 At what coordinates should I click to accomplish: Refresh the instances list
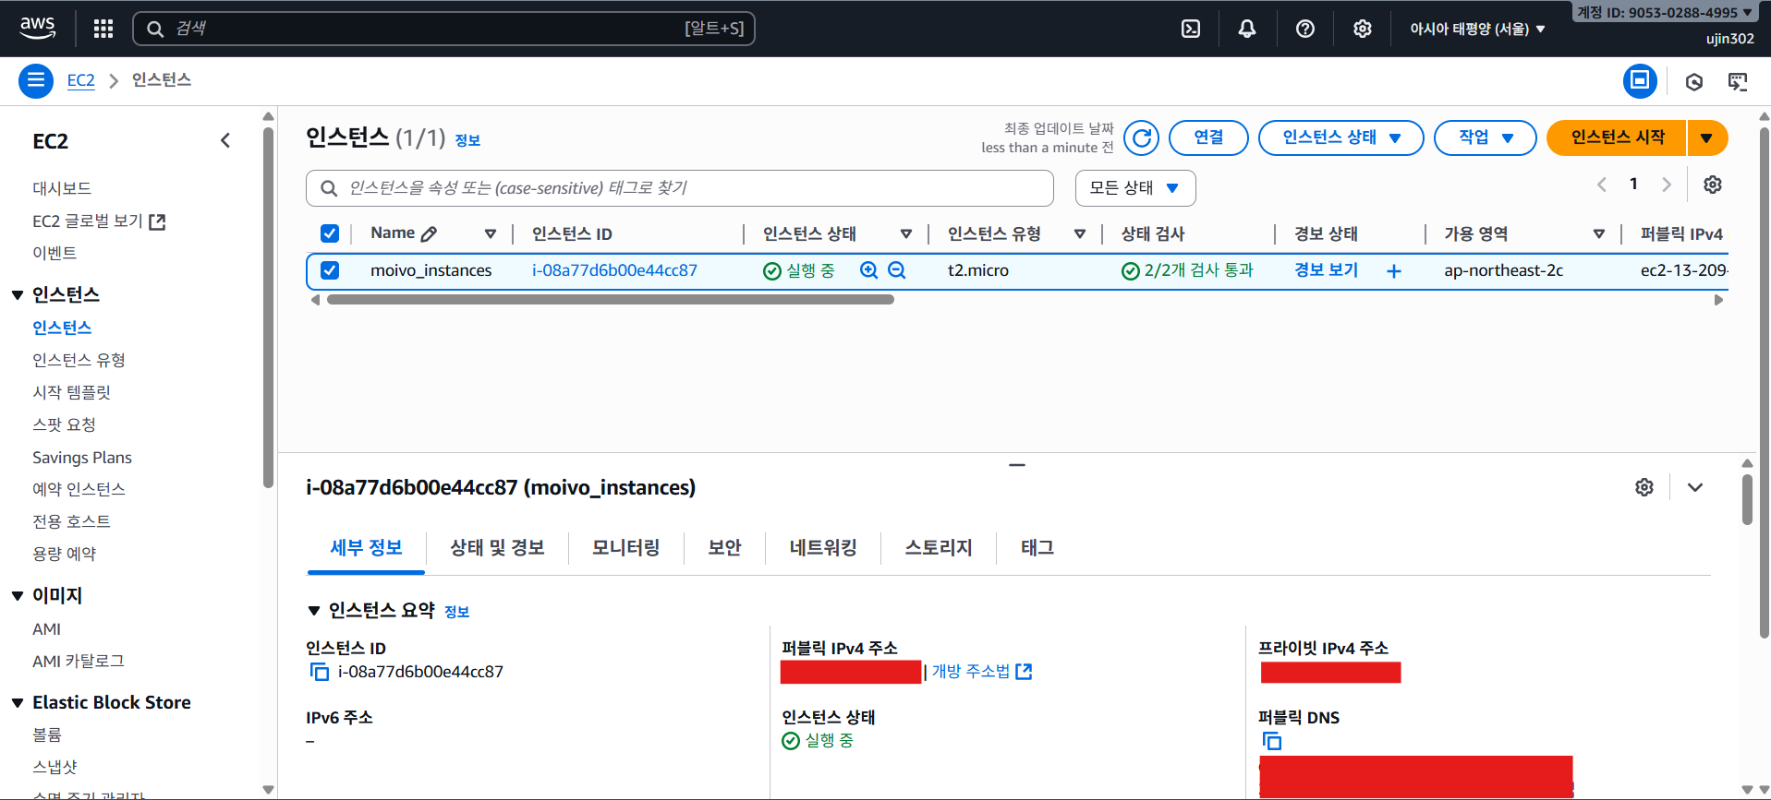pos(1142,138)
